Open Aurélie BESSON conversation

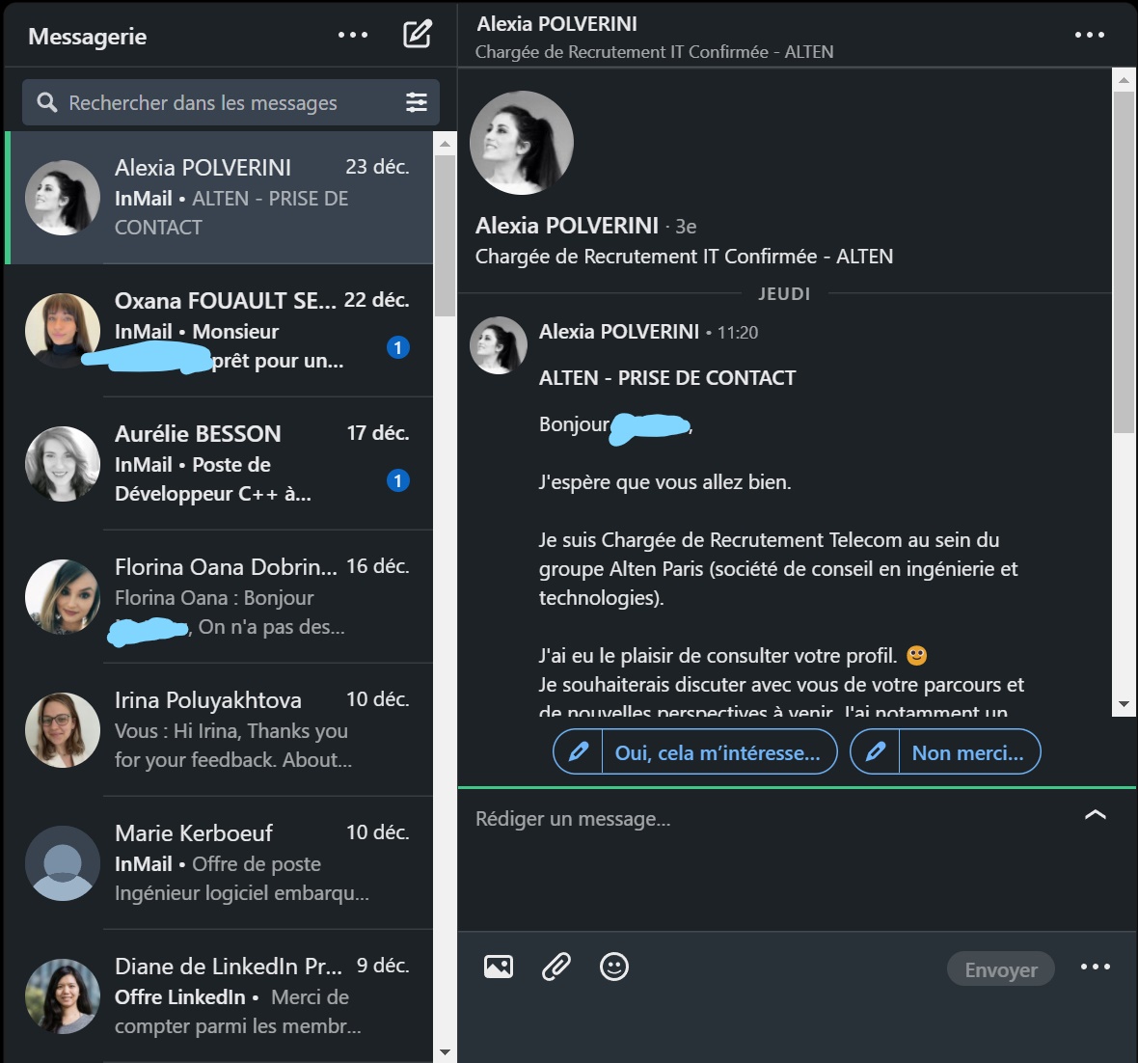pos(220,463)
